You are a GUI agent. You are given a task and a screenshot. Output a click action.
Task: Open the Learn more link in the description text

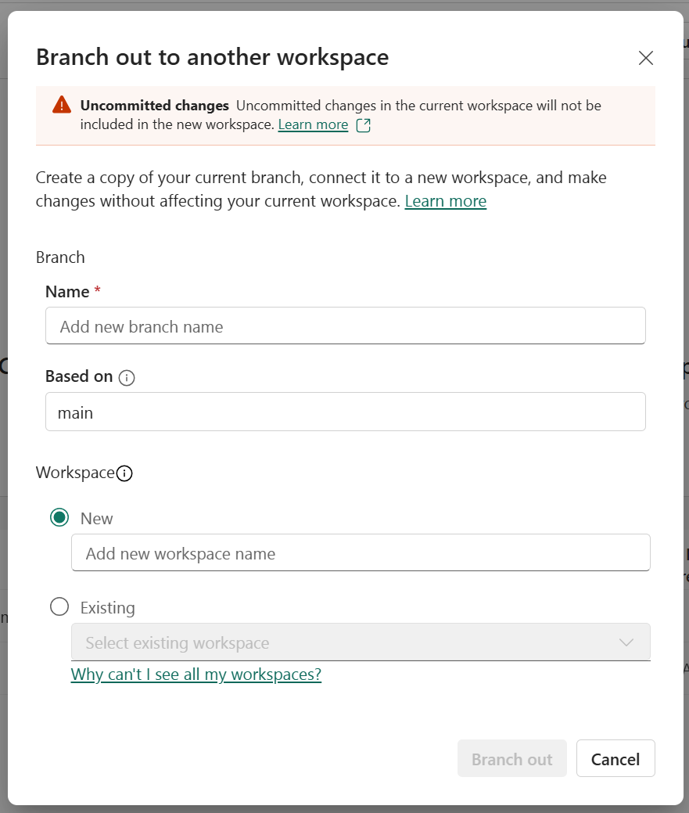coord(445,201)
